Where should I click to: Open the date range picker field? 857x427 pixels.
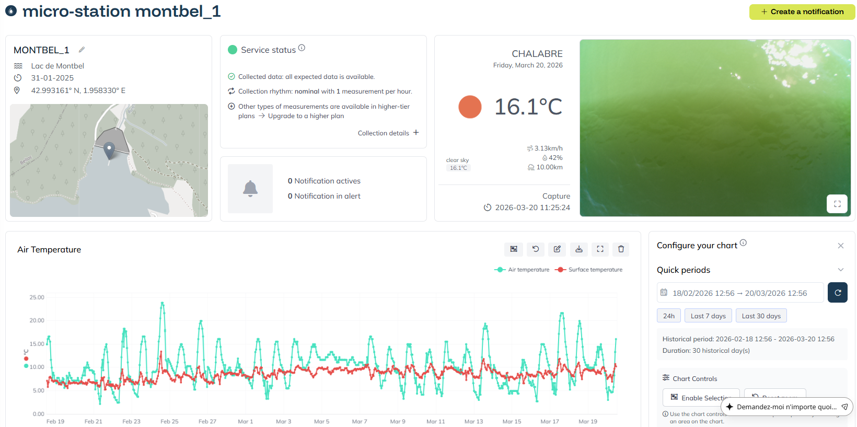[739, 293]
